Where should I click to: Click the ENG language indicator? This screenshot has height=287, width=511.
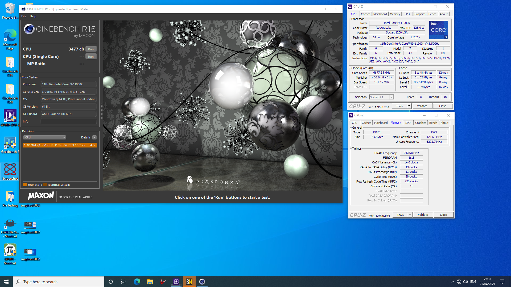click(473, 282)
